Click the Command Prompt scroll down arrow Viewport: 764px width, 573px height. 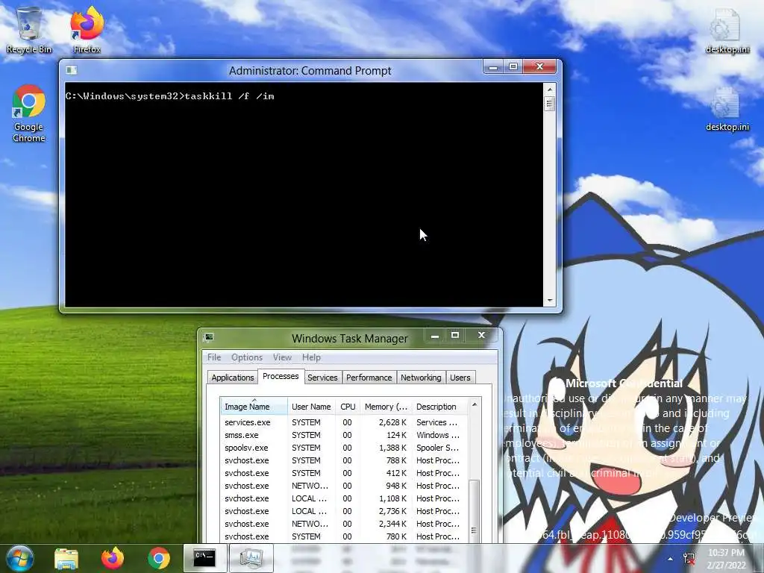click(550, 301)
